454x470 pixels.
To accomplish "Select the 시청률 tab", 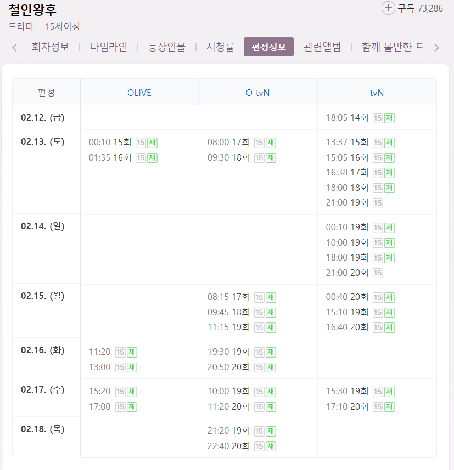I will [x=220, y=47].
